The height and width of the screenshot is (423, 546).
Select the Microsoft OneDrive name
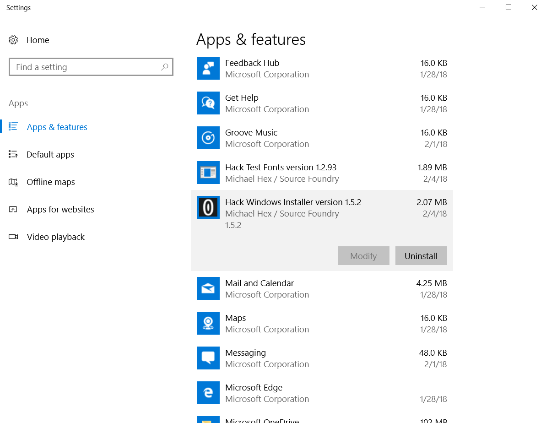click(x=262, y=420)
